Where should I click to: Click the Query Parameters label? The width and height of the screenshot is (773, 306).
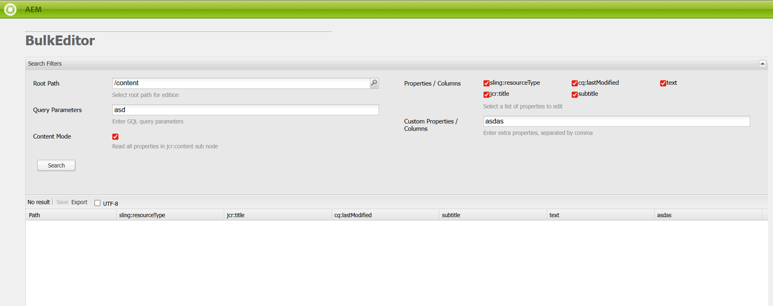57,110
